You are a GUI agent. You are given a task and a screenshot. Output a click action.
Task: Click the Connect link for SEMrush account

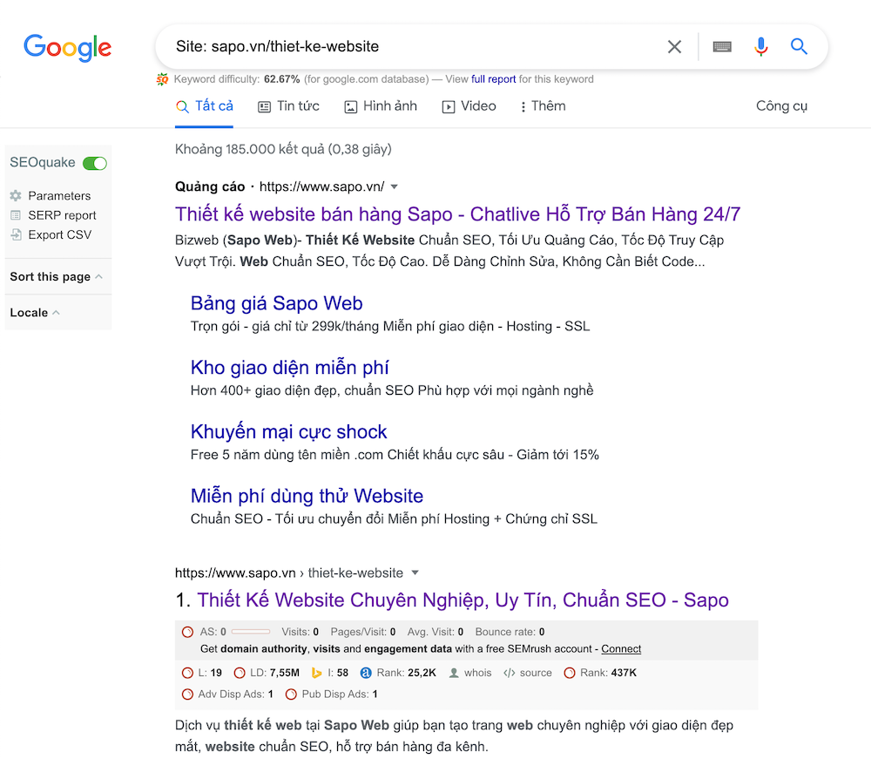[x=620, y=648]
